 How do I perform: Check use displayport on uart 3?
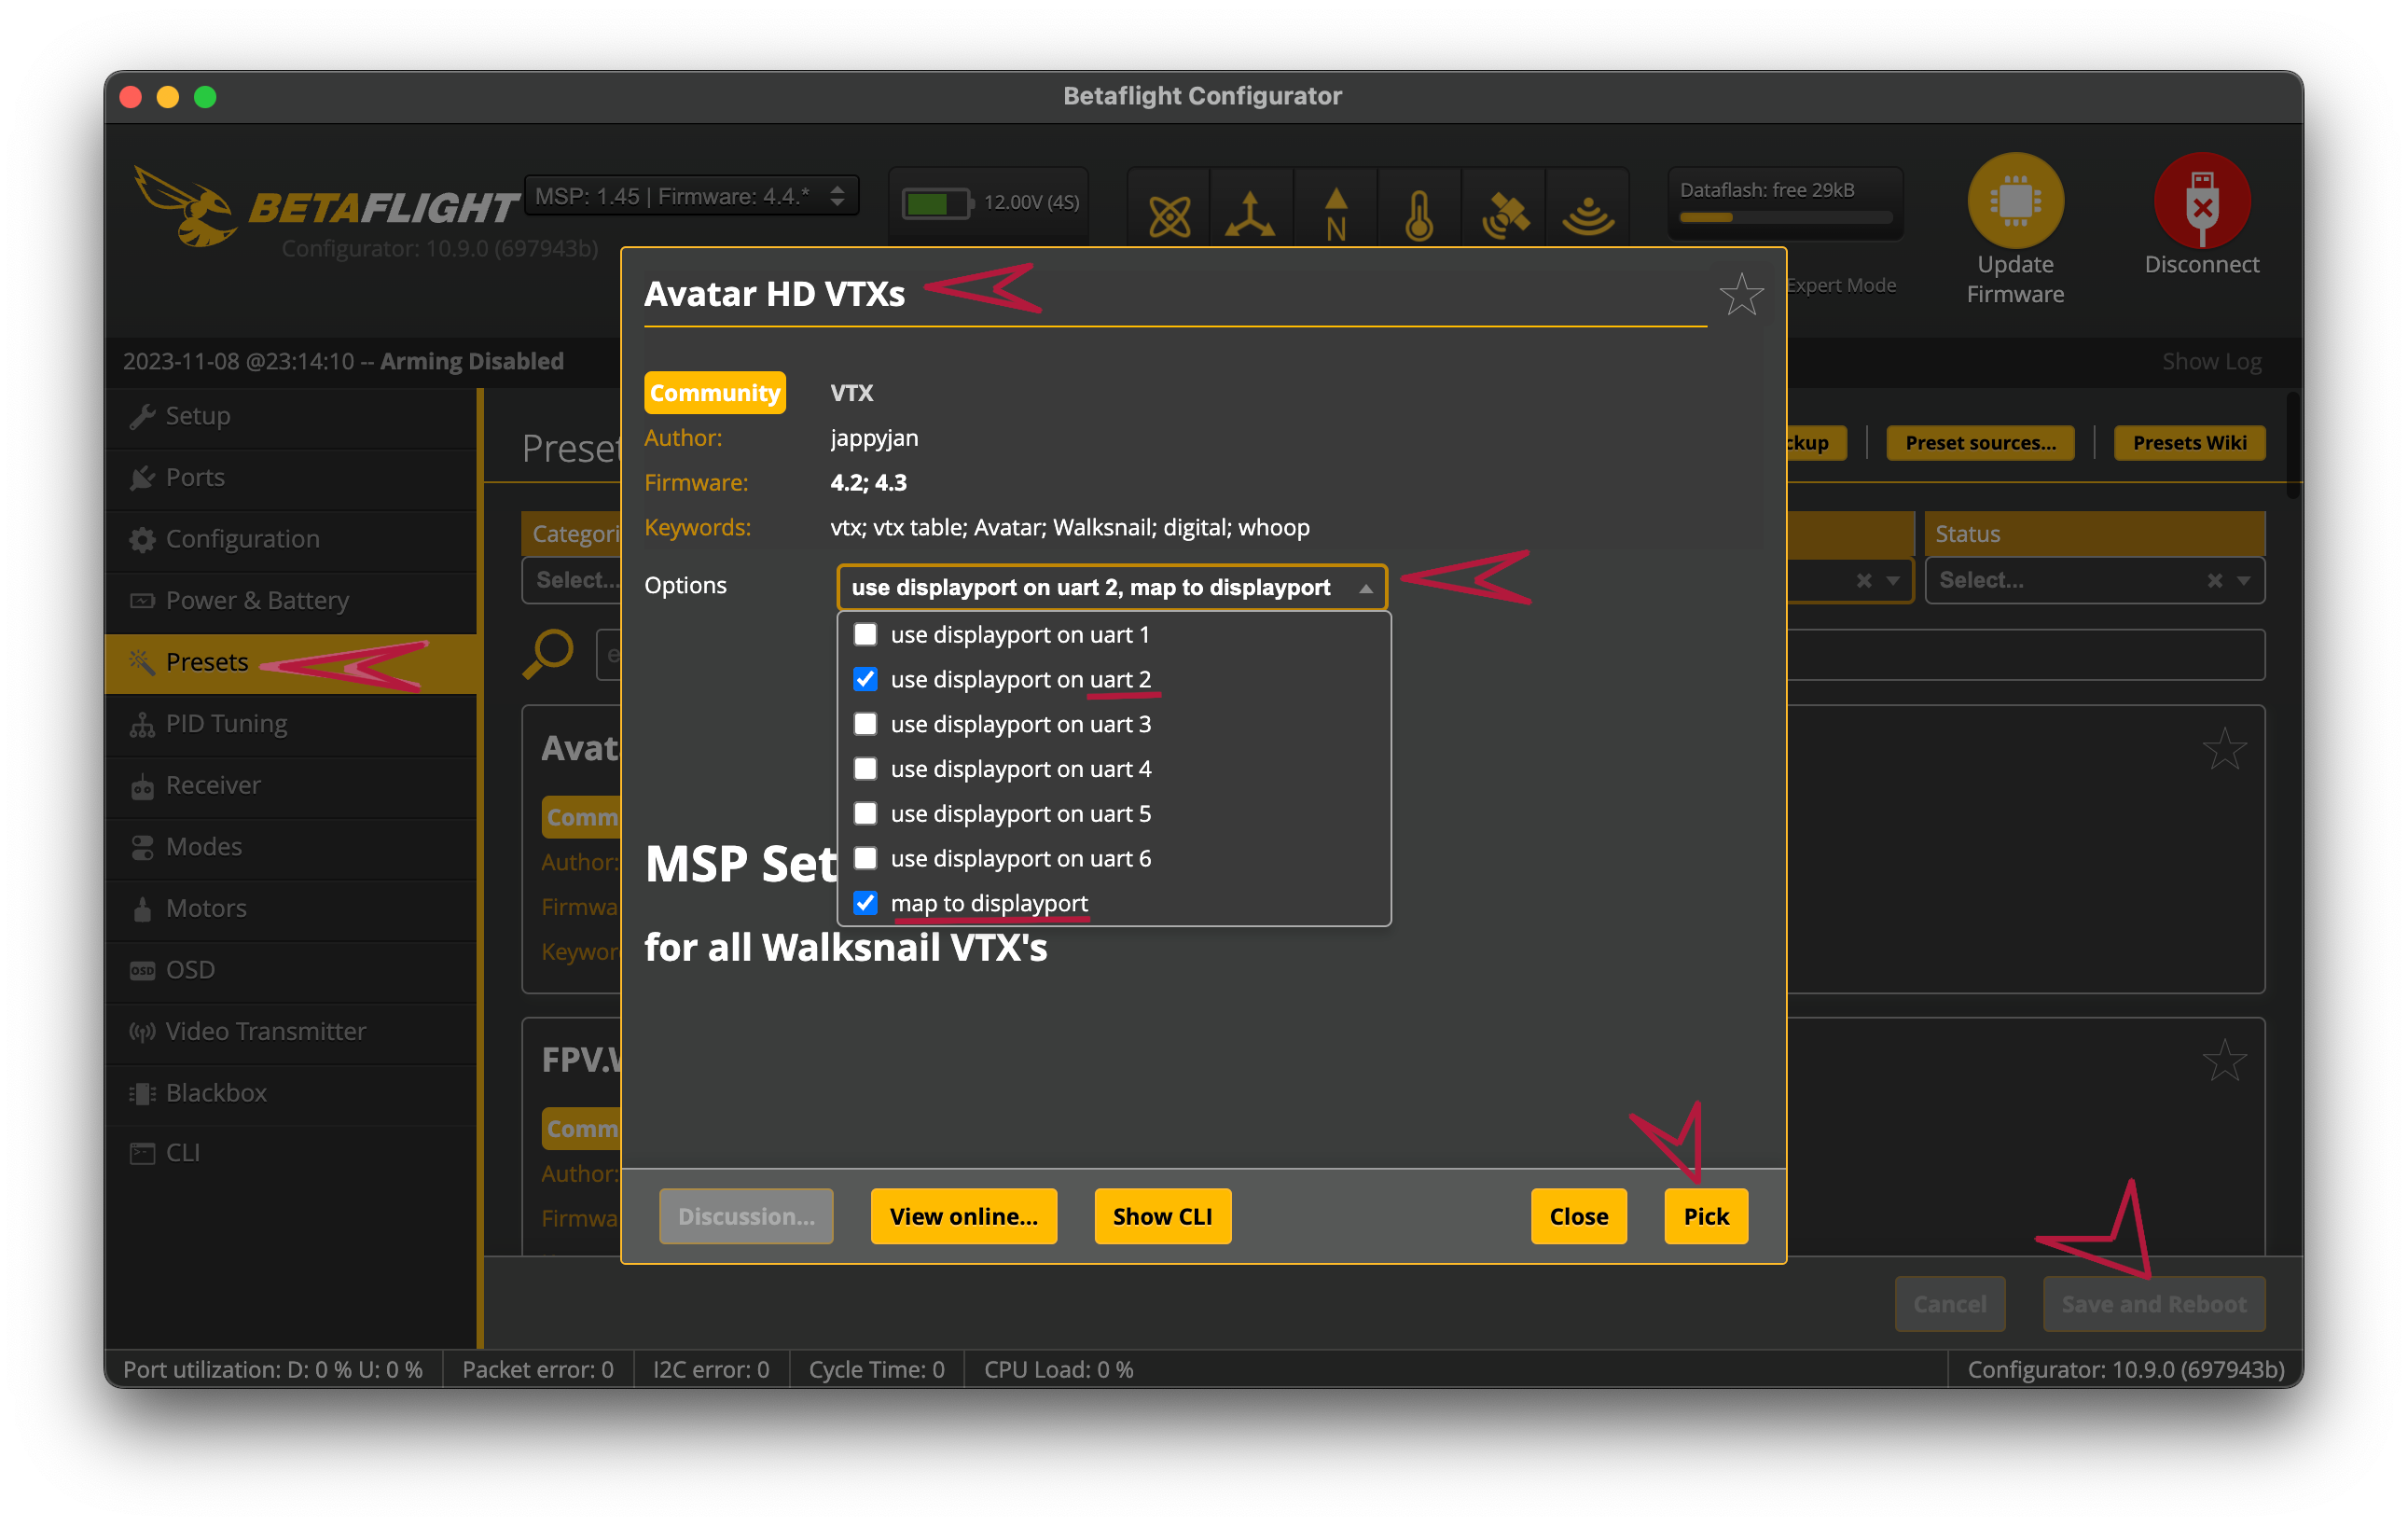click(x=865, y=724)
